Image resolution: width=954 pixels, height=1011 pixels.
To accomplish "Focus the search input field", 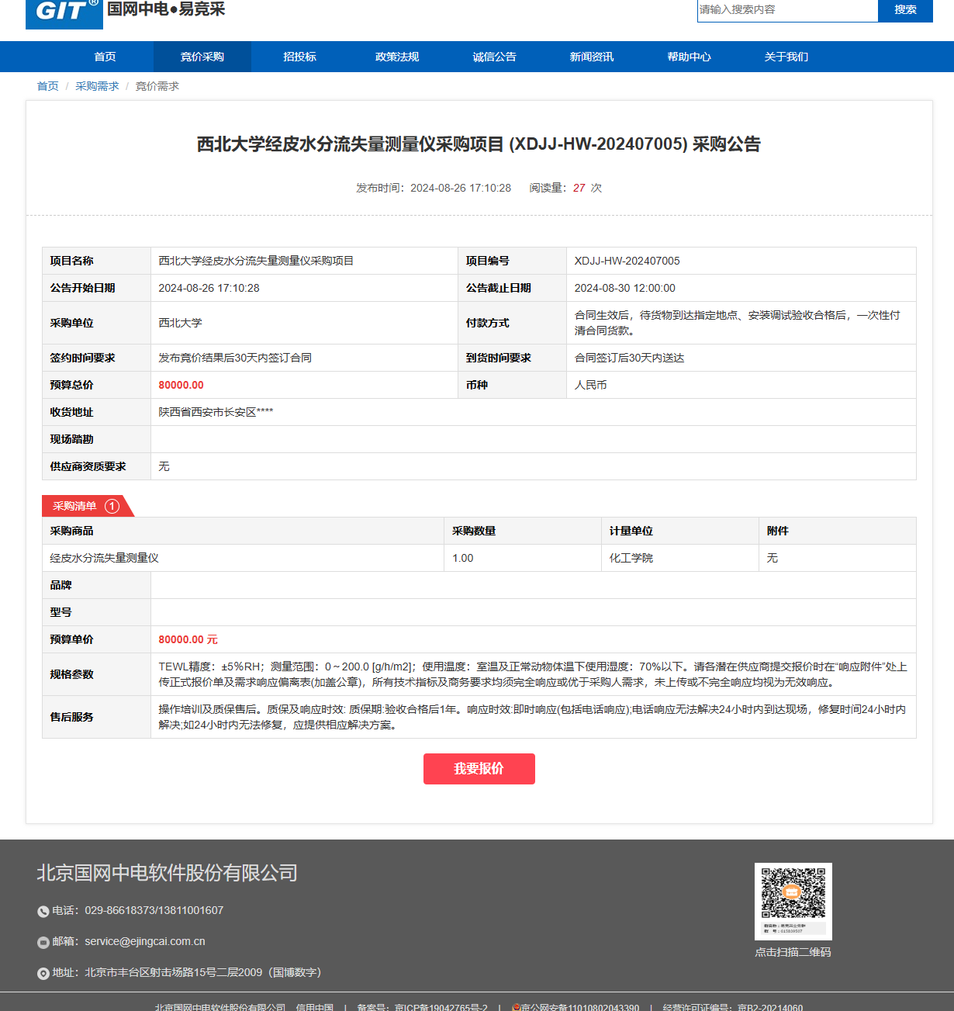I will 786,10.
